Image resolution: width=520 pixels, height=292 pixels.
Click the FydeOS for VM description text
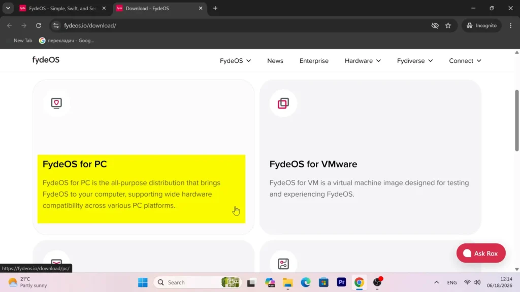click(369, 189)
